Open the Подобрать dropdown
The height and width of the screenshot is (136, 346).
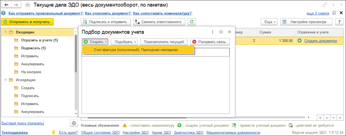click(125, 42)
